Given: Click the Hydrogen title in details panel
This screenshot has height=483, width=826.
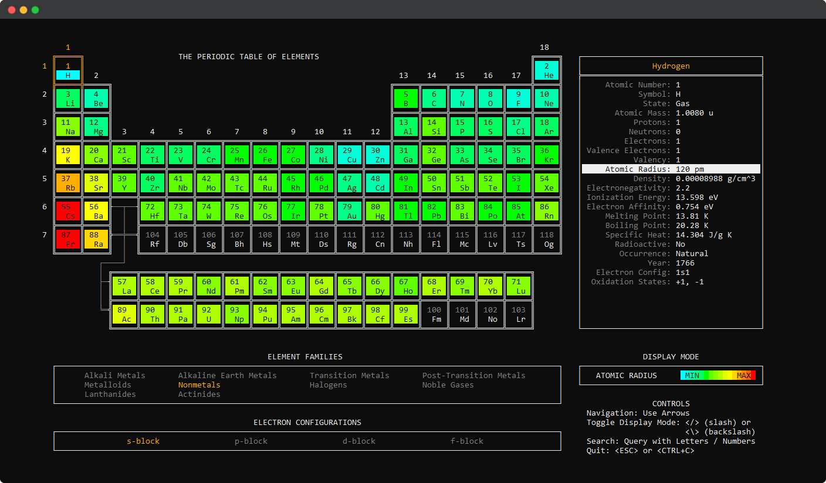Looking at the screenshot, I should pyautogui.click(x=671, y=66).
